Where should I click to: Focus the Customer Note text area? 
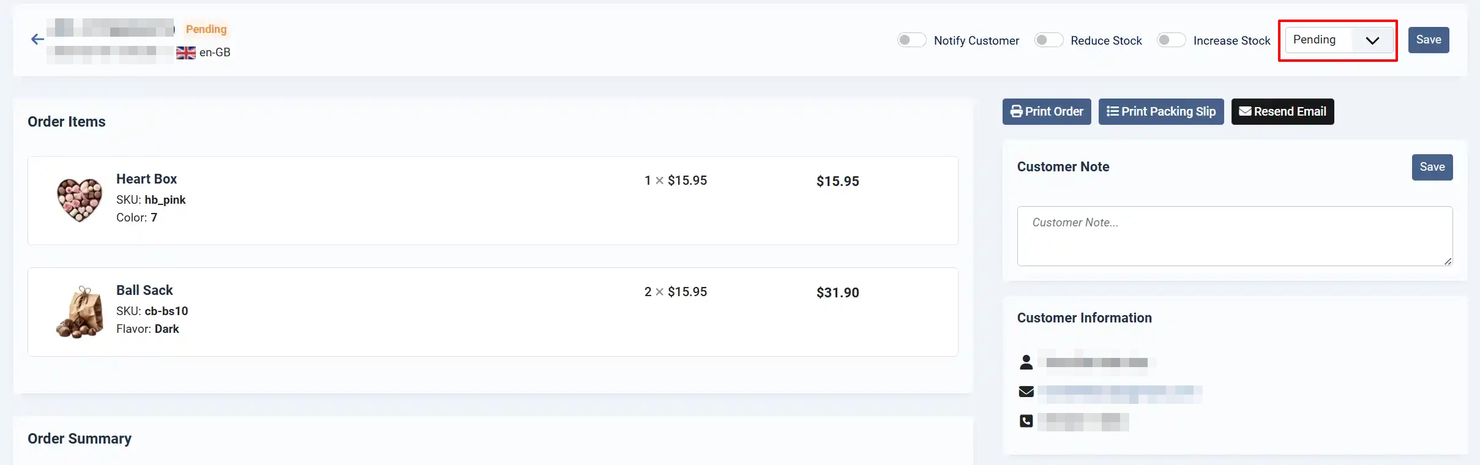(1235, 236)
